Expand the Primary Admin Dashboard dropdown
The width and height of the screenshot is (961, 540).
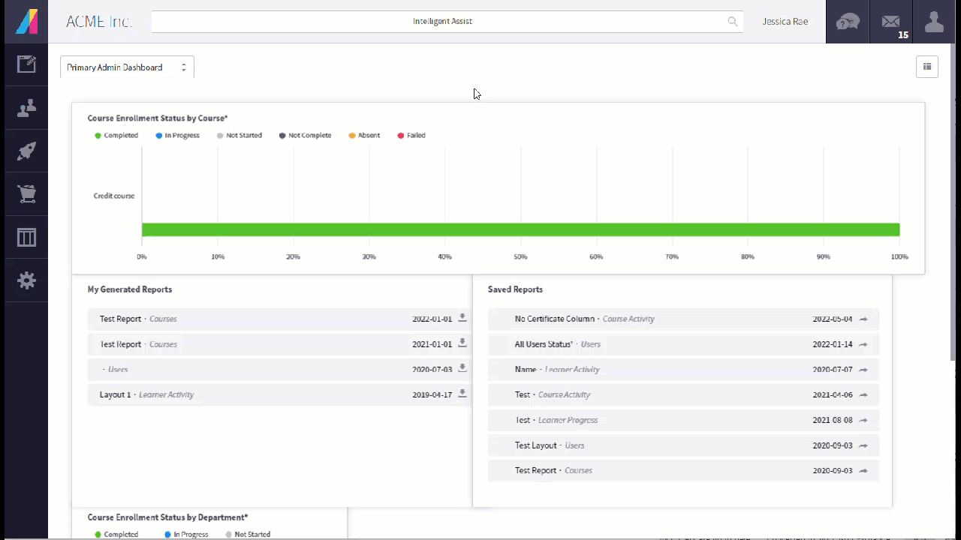pyautogui.click(x=127, y=67)
